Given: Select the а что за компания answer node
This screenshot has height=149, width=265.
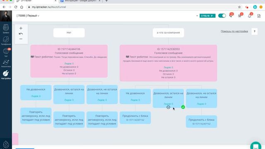Looking at the screenshot, I should [x=169, y=33].
